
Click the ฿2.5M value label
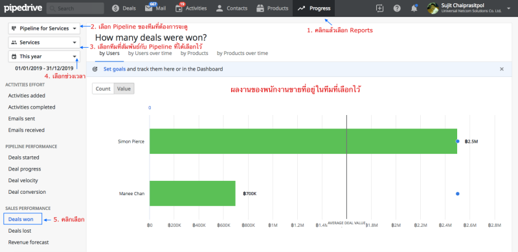[471, 142]
